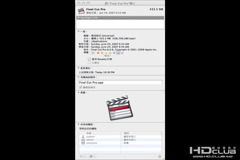240x160 pixels.
Task: Select the blue label color
Action: pyautogui.click(x=114, y=53)
